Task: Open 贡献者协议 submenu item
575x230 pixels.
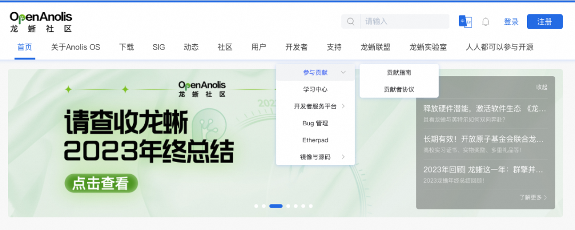Action: 399,89
